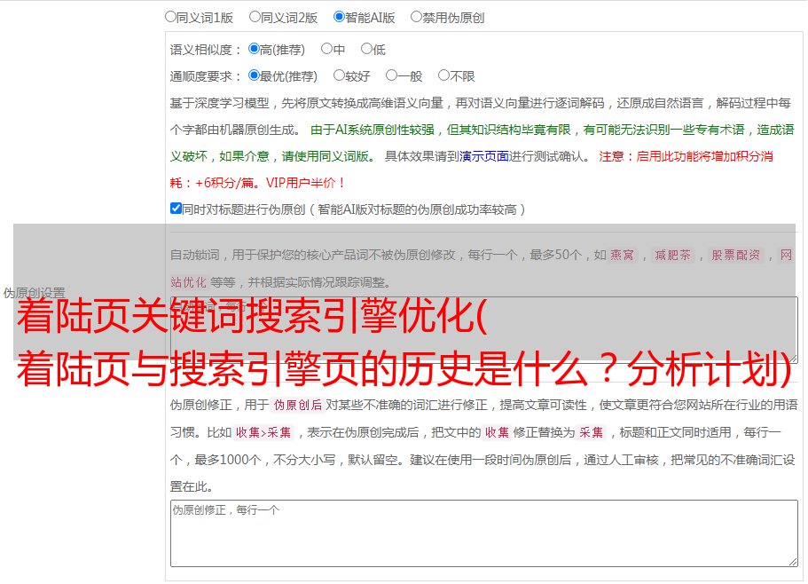Click the 伪原创后 highlighted tag
Screen dimensions: 808x584
[x=297, y=405]
